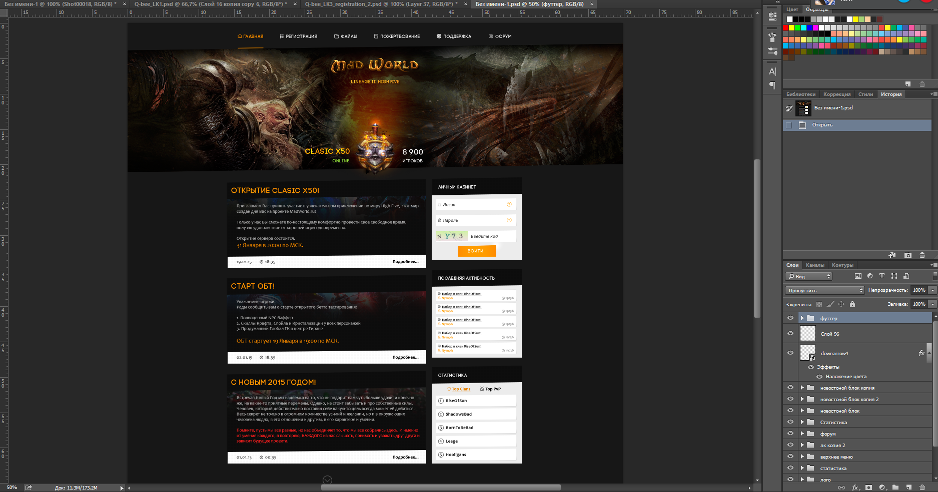The height and width of the screenshot is (492, 938).
Task: Create new adjustment layer icon
Action: (882, 488)
